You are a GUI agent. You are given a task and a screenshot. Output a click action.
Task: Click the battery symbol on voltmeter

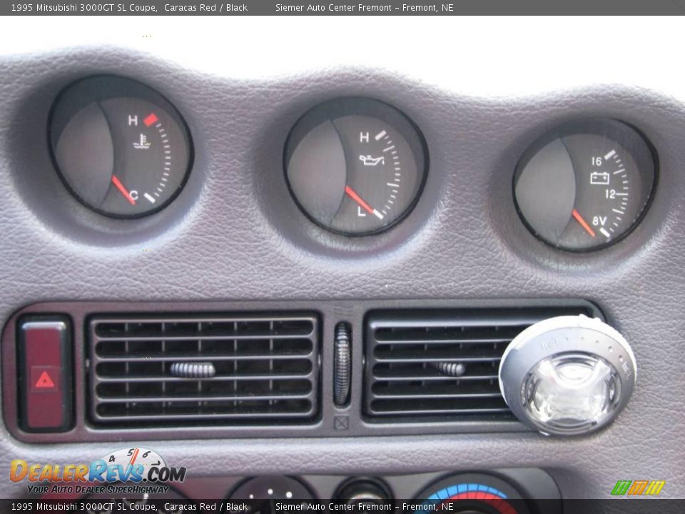(x=599, y=178)
